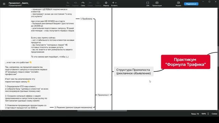Maximize the XMind window
This screenshot has width=219, height=123.
pyautogui.click(x=209, y=2)
